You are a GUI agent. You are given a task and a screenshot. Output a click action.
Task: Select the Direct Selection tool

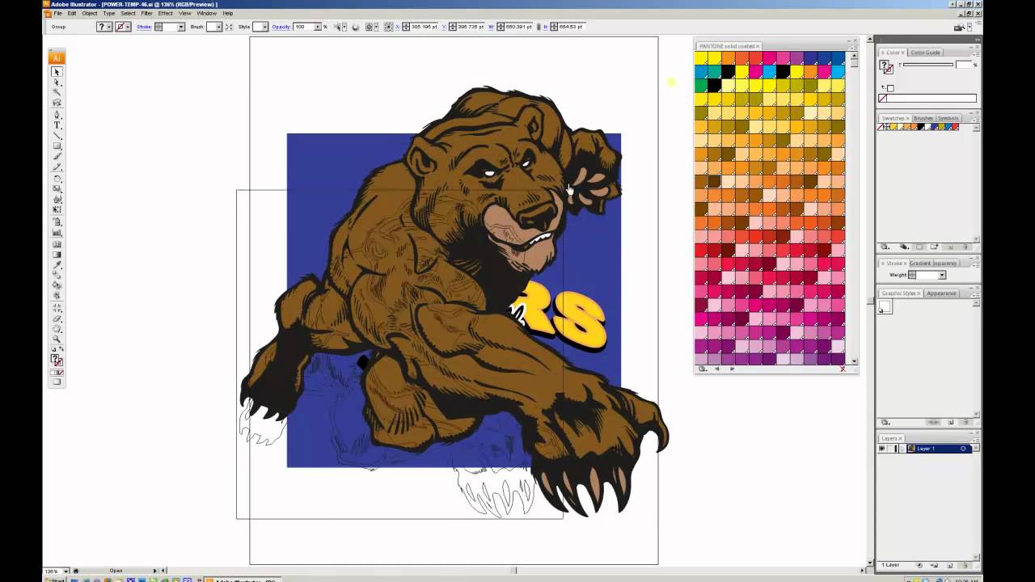tap(57, 82)
